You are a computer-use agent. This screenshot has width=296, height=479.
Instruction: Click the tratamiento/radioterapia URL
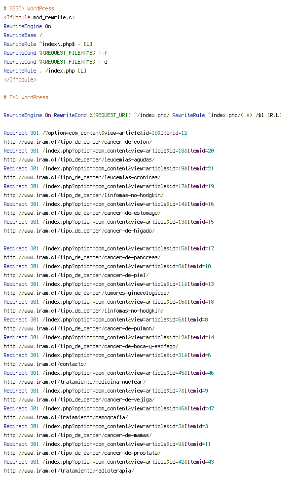point(69,471)
